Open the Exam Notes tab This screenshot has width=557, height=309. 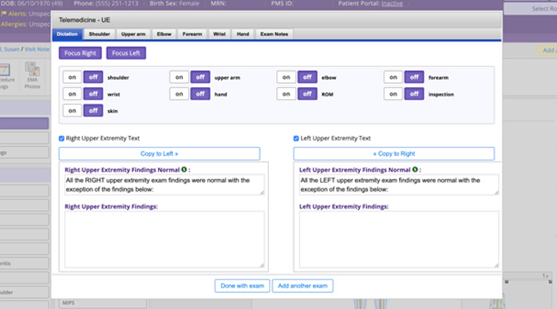click(275, 34)
